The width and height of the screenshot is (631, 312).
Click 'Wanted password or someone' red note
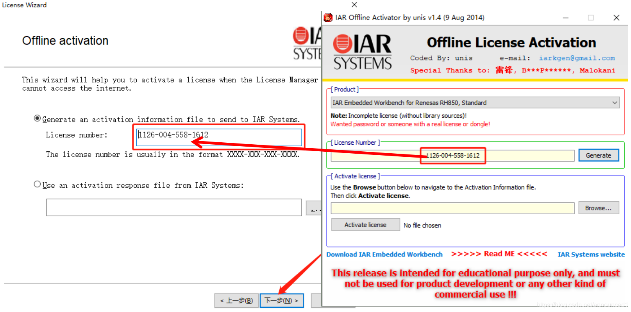click(x=410, y=124)
